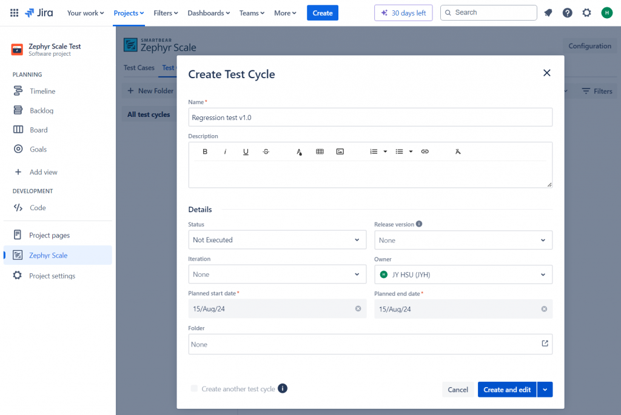Open the help question mark icon
The height and width of the screenshot is (415, 621).
567,13
